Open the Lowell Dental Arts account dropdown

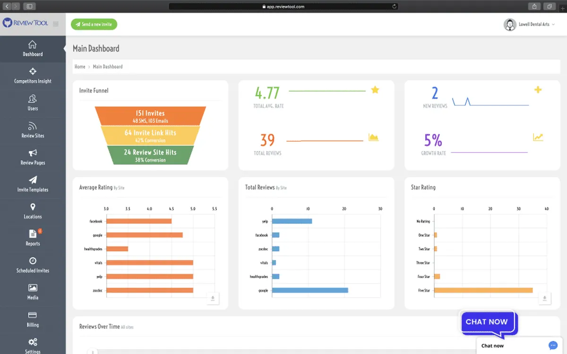point(530,25)
